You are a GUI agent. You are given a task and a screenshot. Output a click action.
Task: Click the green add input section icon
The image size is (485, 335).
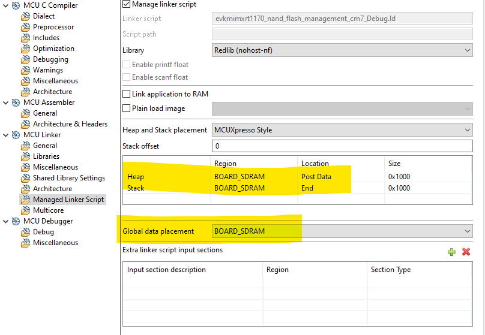(451, 252)
